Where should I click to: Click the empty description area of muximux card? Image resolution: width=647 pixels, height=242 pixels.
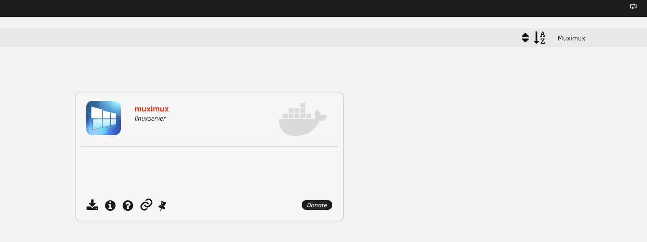209,172
